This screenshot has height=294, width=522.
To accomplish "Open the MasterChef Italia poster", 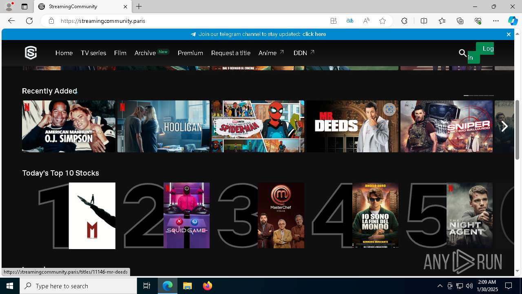I will pos(281,216).
